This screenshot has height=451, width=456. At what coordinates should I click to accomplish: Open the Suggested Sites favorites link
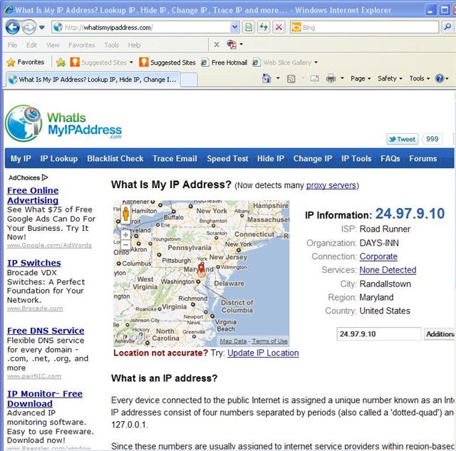[167, 62]
